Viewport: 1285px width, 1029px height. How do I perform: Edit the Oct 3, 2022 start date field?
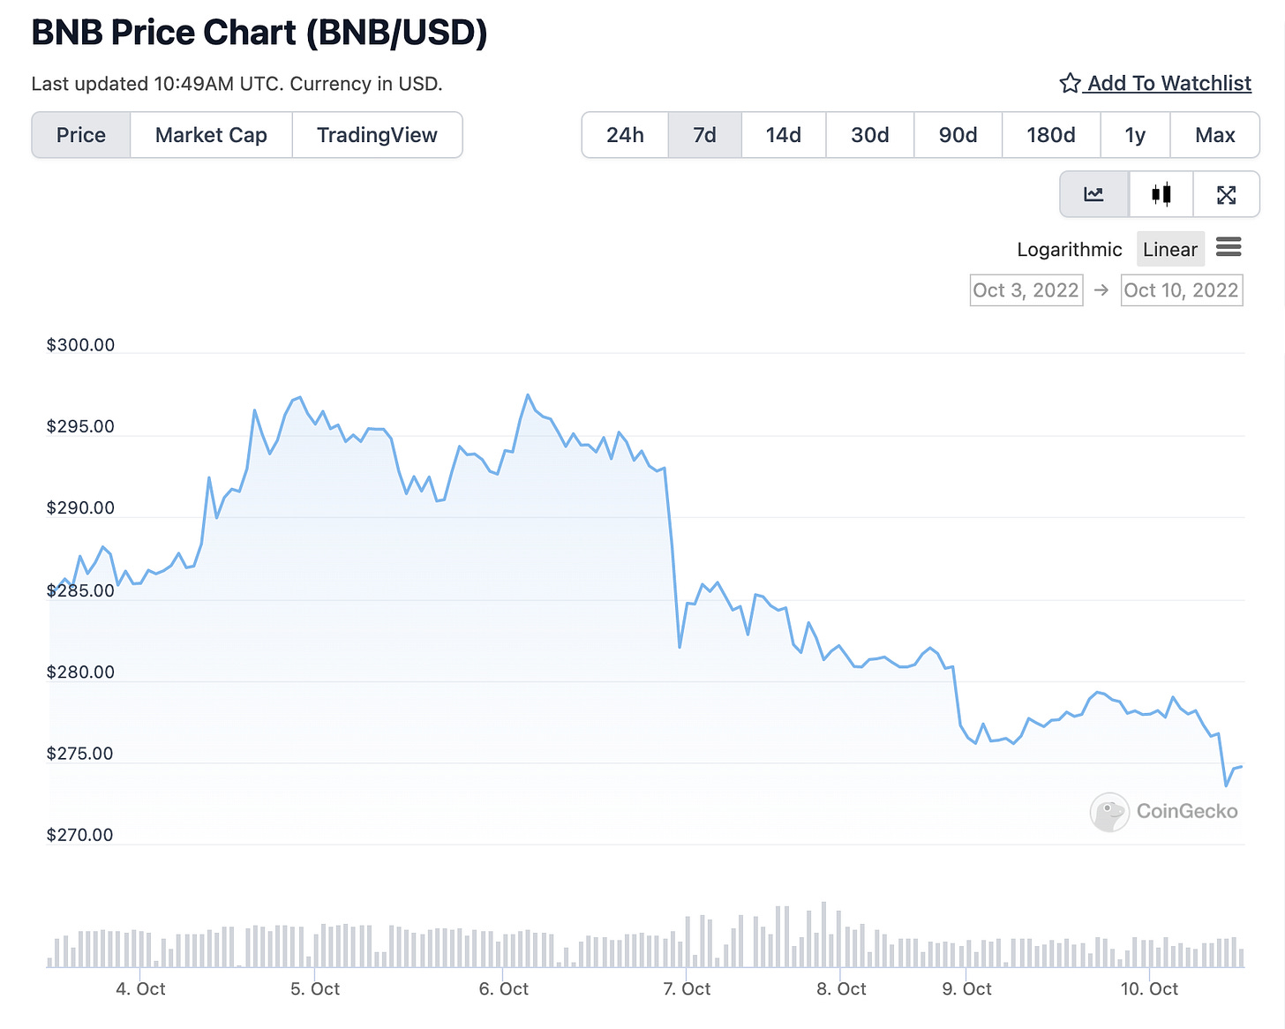(x=1026, y=290)
